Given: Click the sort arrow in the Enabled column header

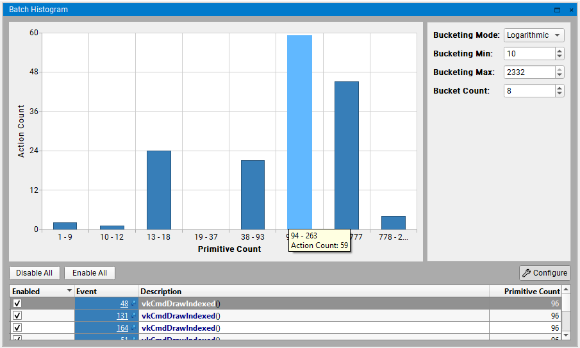Looking at the screenshot, I should [x=69, y=291].
